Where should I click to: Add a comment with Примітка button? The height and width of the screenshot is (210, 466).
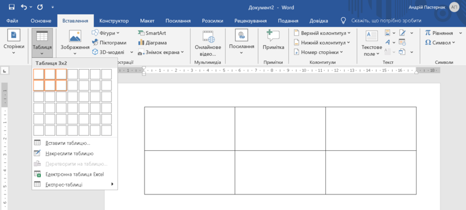click(x=274, y=40)
